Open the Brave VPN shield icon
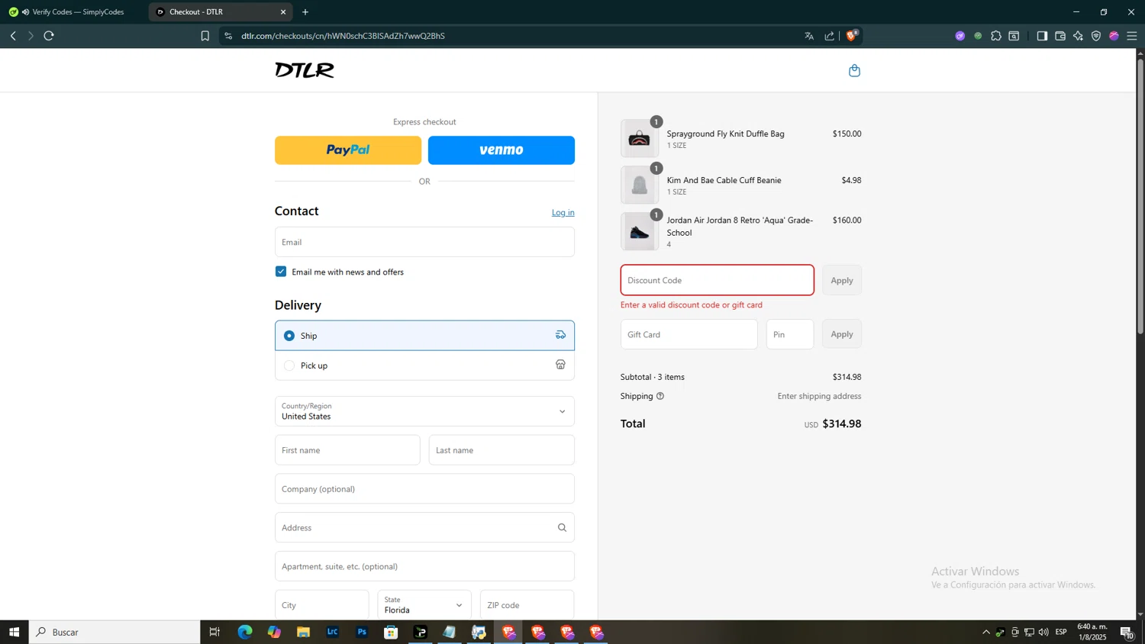This screenshot has height=644, width=1145. point(1096,36)
